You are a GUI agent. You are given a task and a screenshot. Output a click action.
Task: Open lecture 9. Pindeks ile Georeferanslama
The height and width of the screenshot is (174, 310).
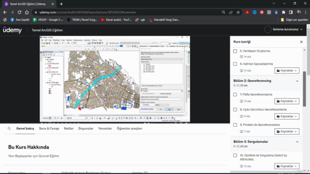pos(260,125)
